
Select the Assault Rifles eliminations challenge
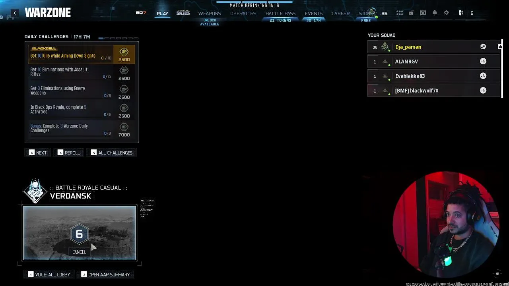(82, 73)
